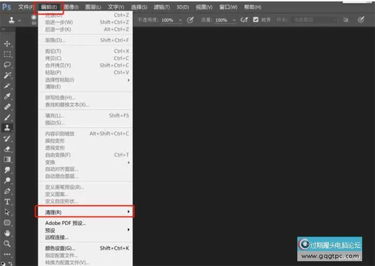This screenshot has width=375, height=266.
Task: Select the Move tool
Action: [x=7, y=43]
